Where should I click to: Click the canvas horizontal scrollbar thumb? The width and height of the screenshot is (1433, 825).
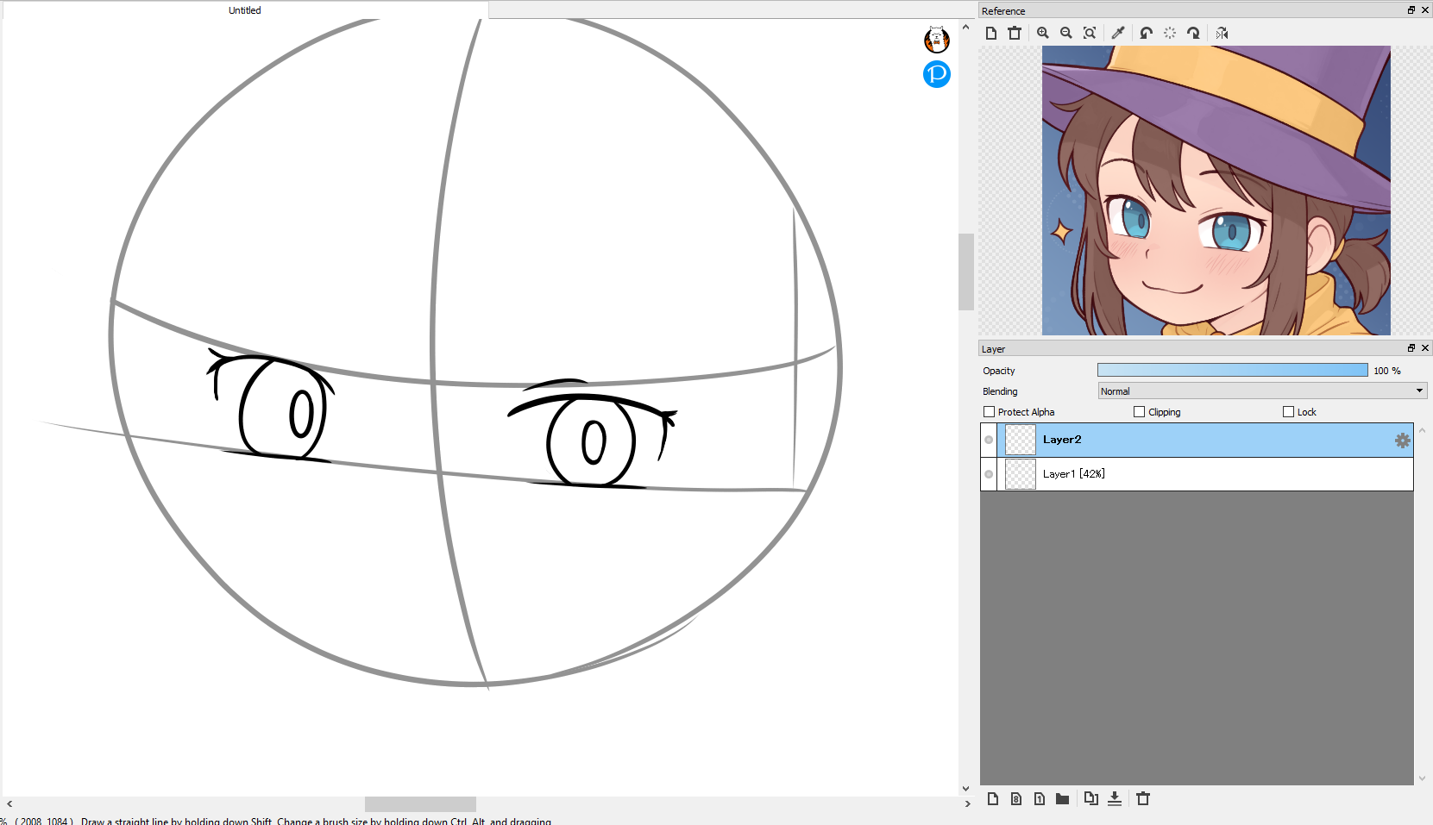420,804
